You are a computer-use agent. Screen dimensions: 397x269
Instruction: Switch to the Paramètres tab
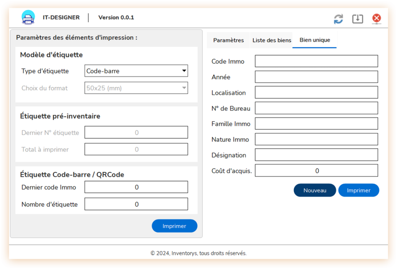228,40
